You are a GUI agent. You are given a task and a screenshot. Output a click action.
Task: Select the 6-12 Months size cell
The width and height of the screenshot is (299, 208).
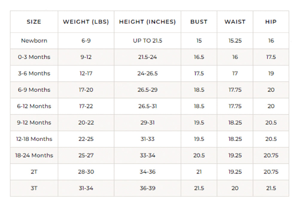click(34, 106)
